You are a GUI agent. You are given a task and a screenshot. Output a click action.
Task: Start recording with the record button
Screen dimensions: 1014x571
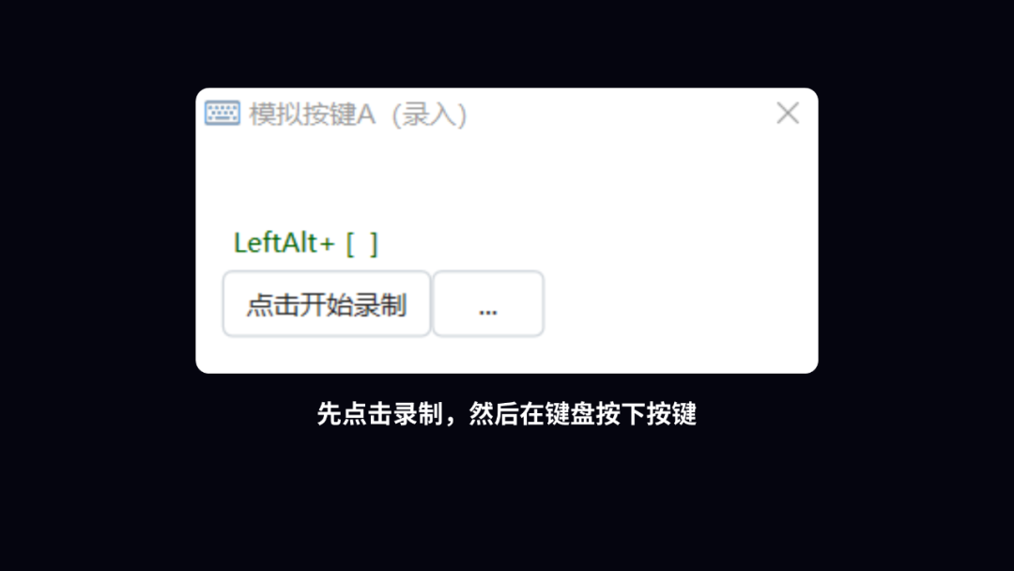point(327,304)
